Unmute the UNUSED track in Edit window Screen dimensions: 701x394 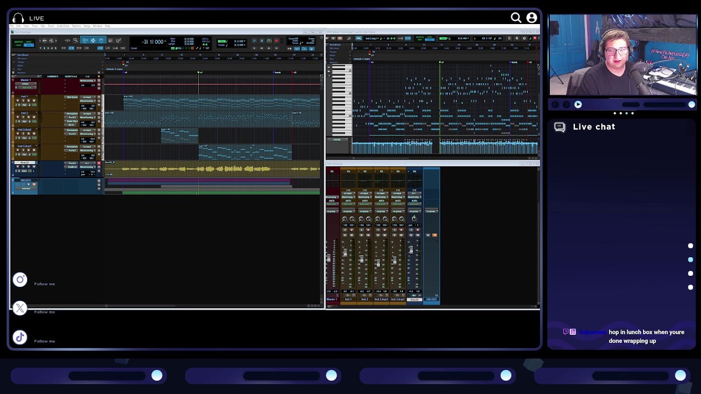tap(34, 184)
